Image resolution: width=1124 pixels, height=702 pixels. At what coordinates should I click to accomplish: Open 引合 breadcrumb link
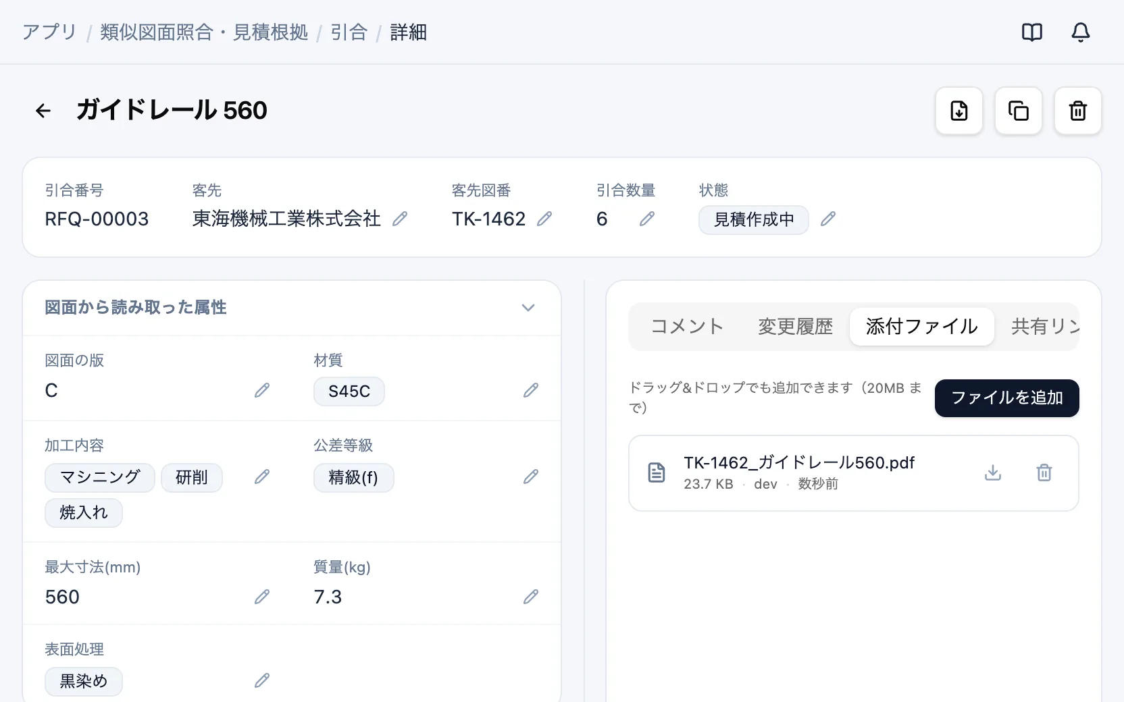[349, 32]
